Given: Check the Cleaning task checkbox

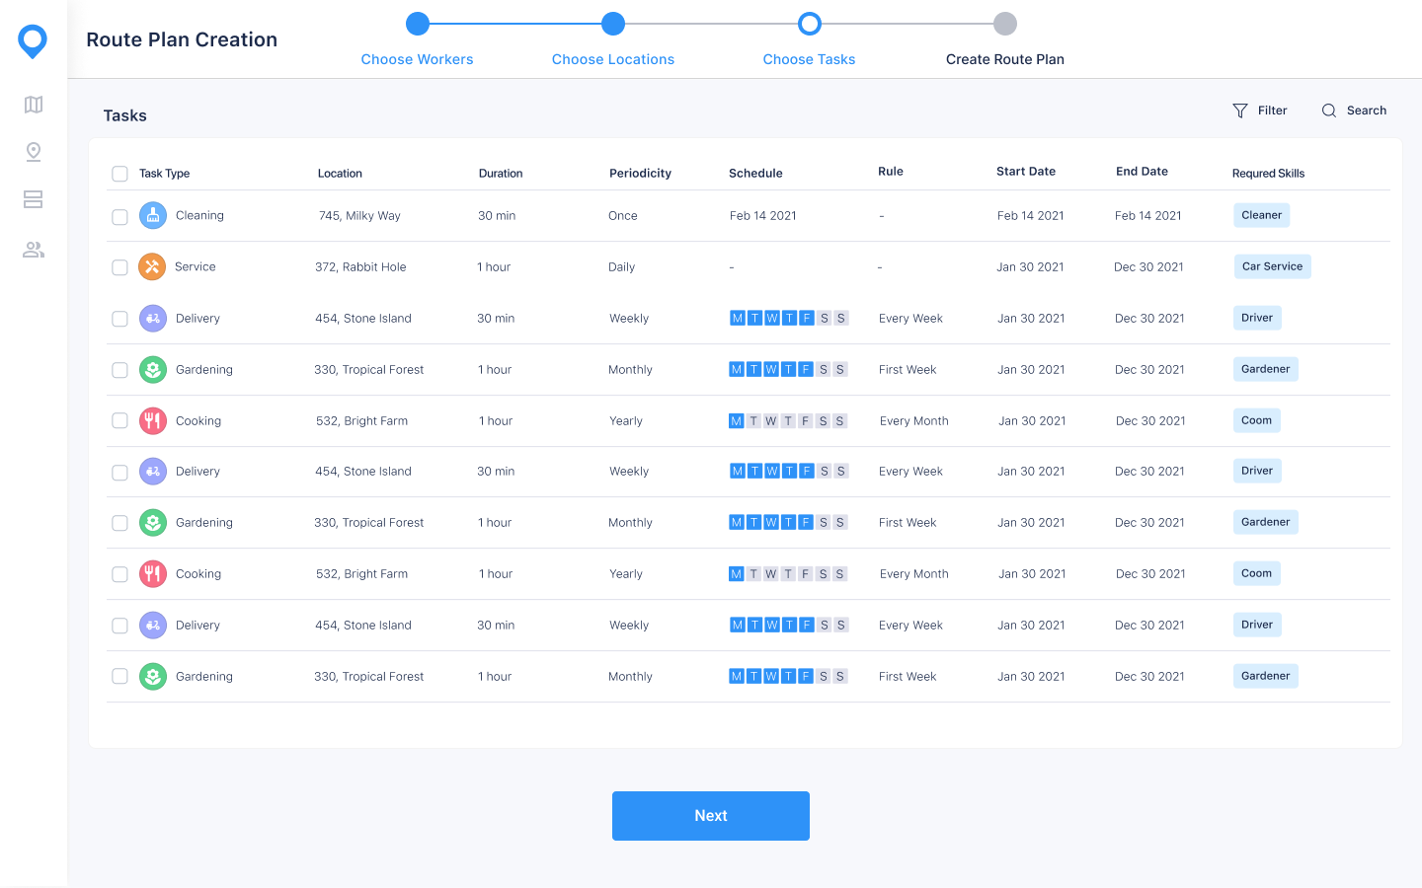Looking at the screenshot, I should 119,217.
